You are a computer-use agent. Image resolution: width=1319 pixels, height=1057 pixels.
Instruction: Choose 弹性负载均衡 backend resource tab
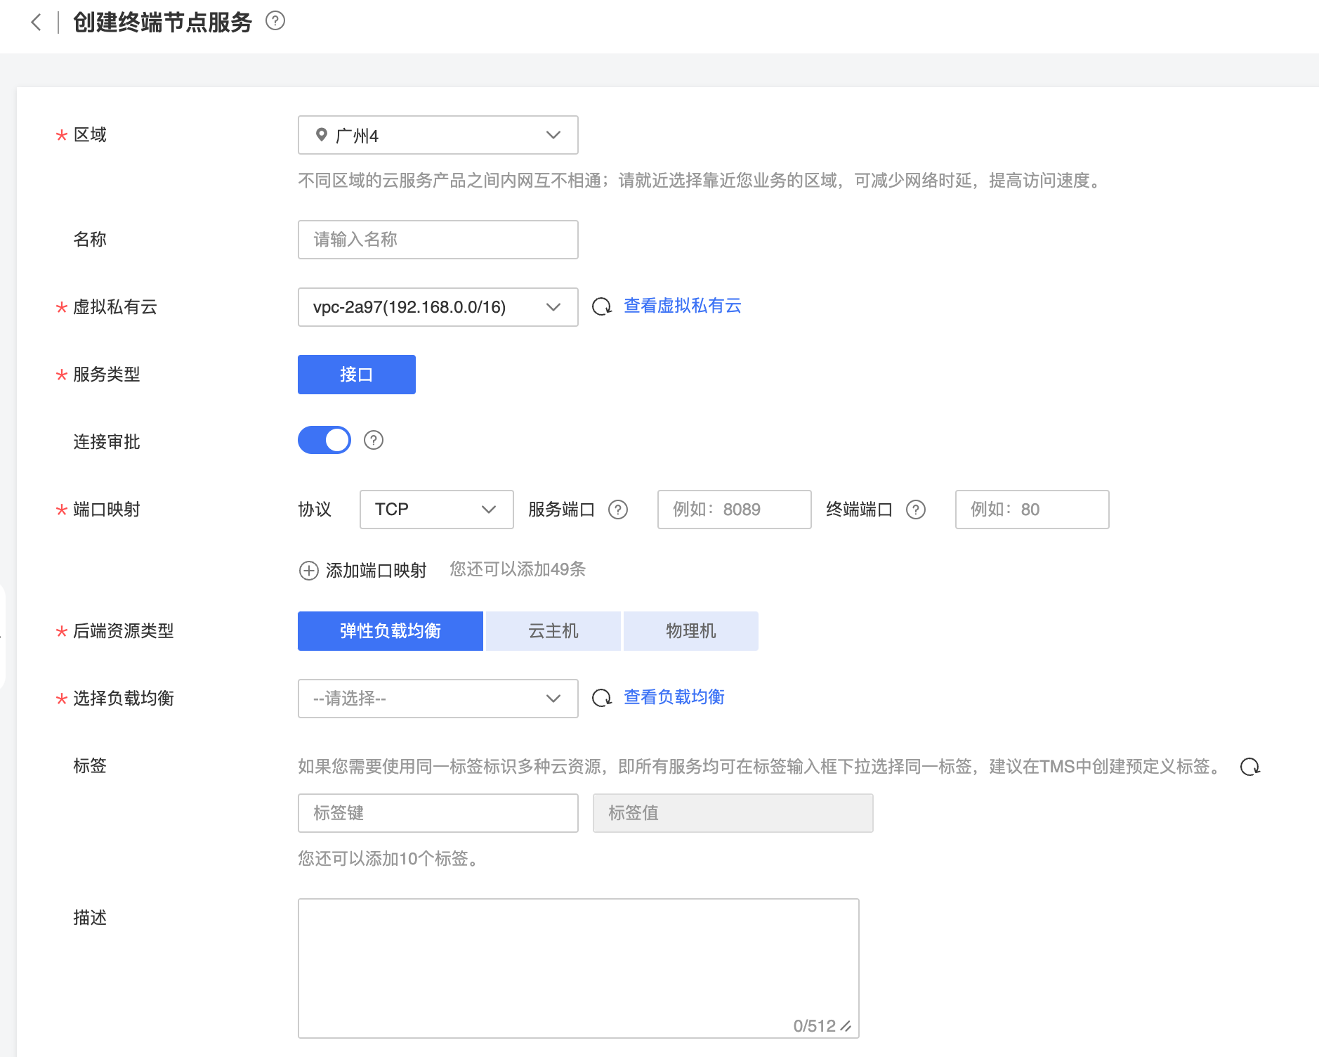391,631
